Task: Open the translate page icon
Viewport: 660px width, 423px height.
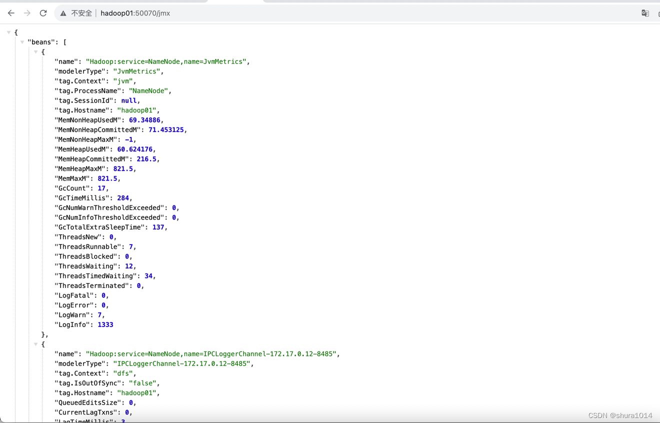Action: tap(645, 13)
